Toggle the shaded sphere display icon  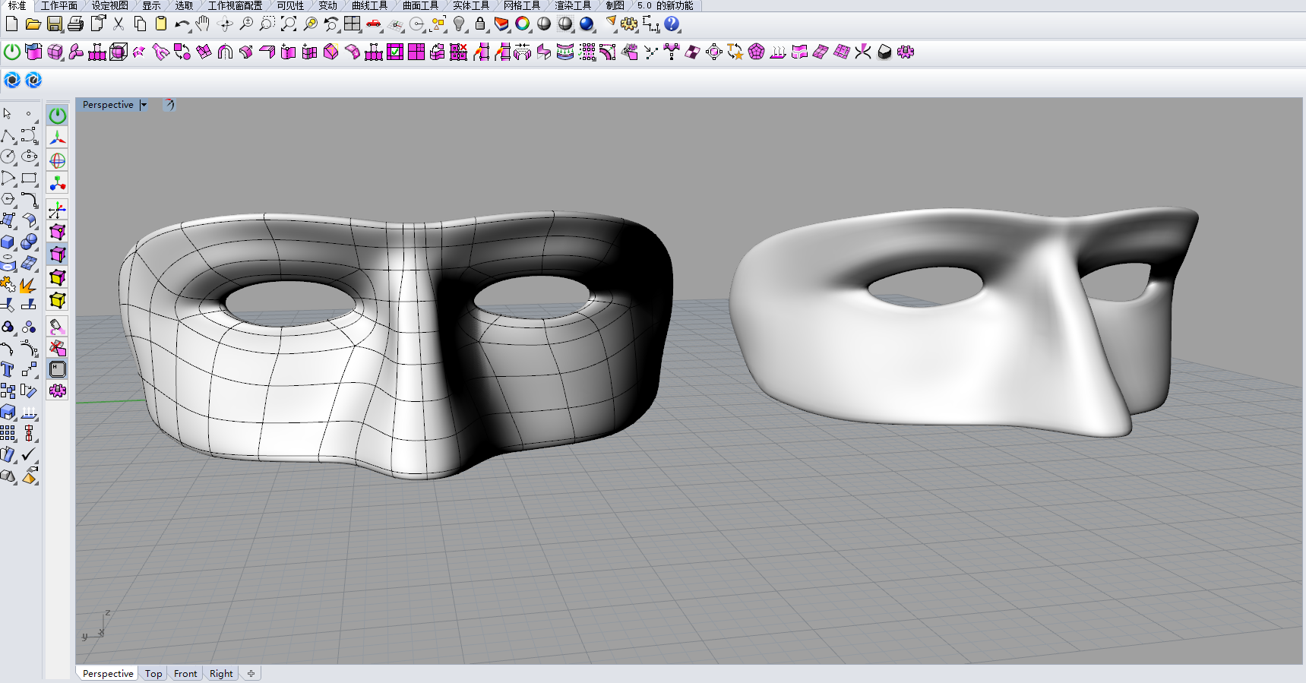click(x=544, y=24)
